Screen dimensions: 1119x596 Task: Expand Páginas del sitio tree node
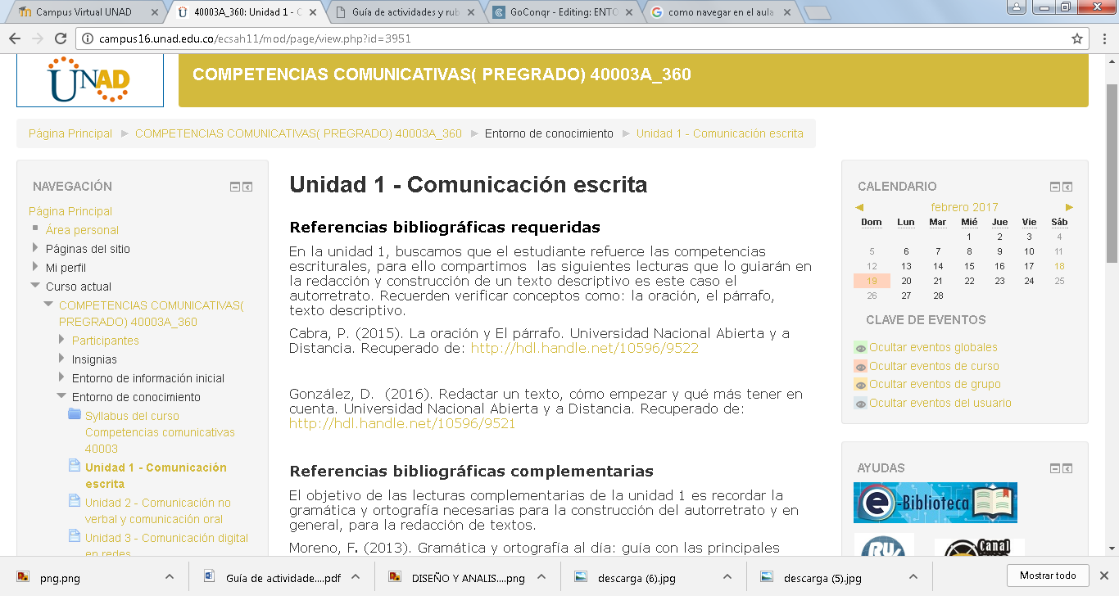coord(35,248)
